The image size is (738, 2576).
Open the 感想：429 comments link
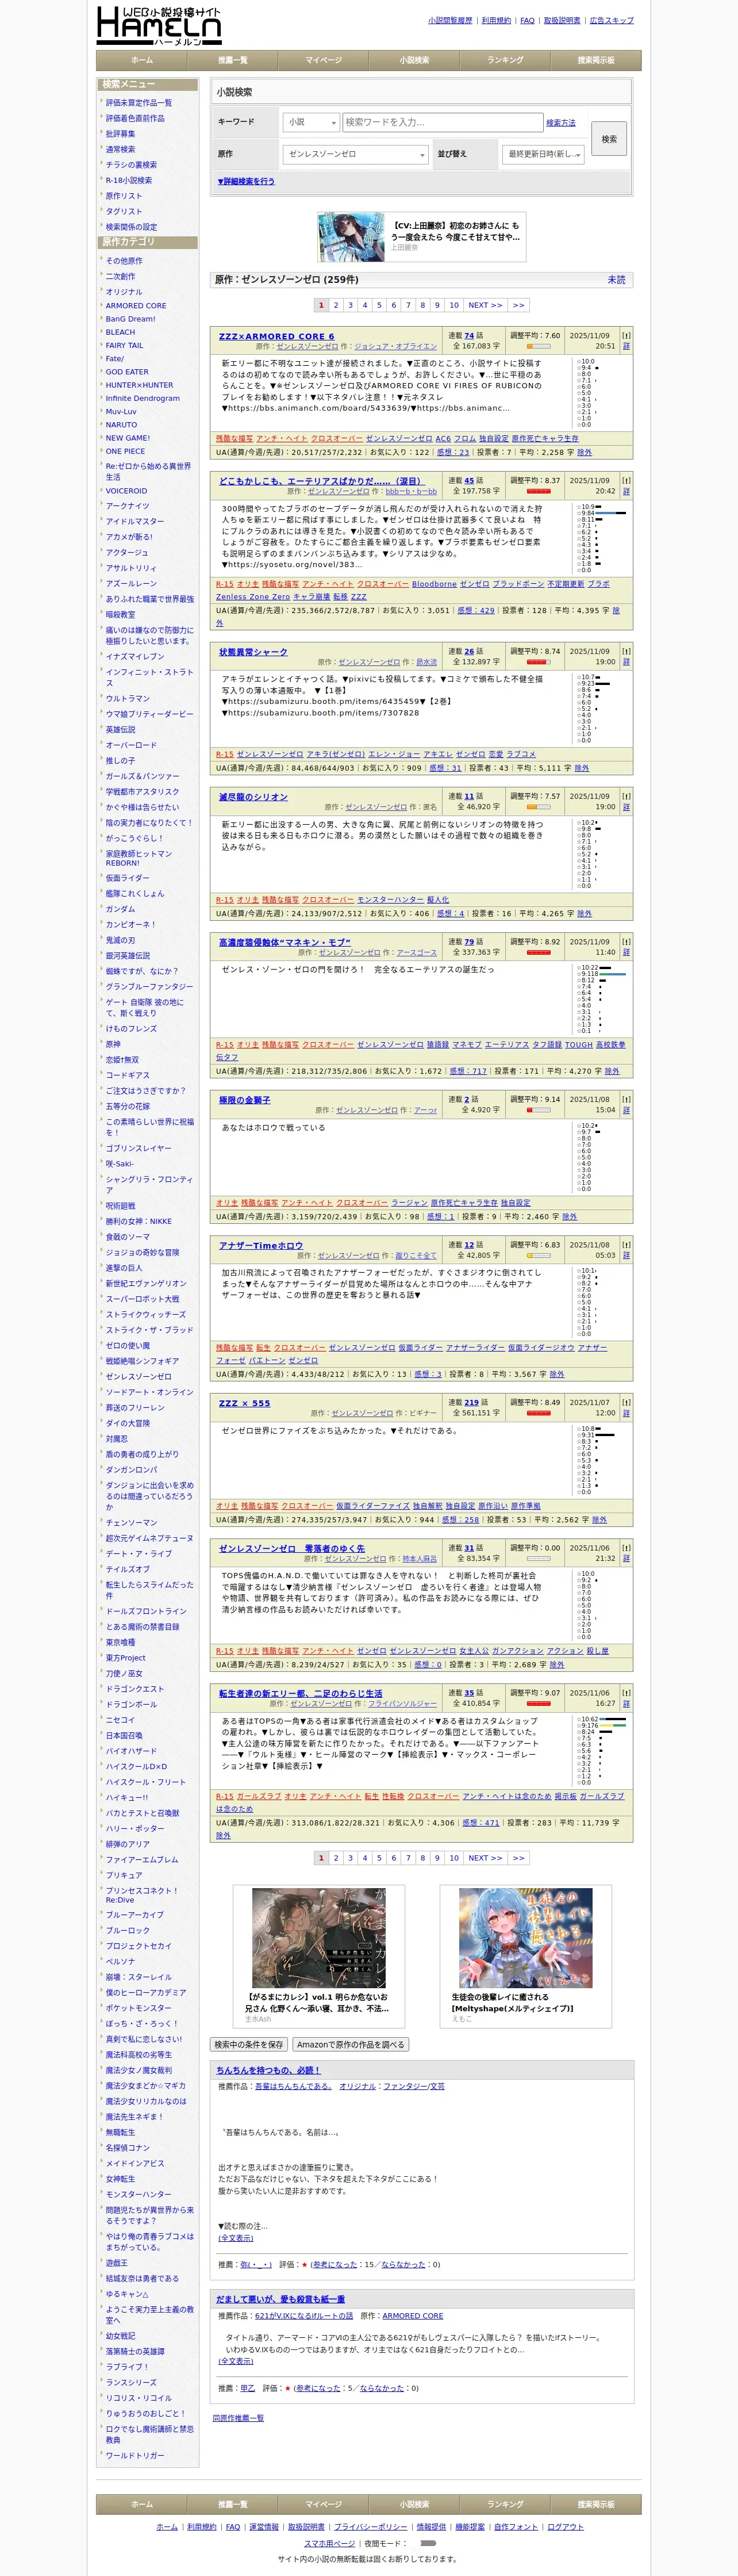pos(476,610)
